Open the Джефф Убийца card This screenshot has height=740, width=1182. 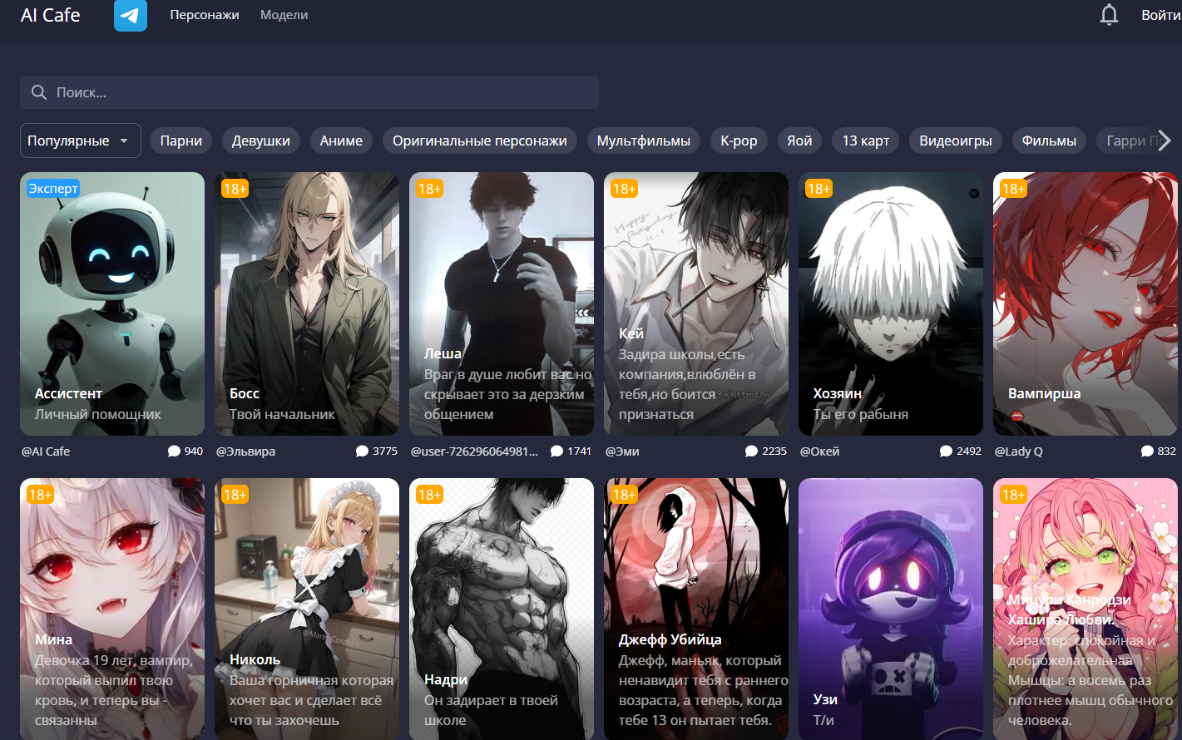[696, 609]
